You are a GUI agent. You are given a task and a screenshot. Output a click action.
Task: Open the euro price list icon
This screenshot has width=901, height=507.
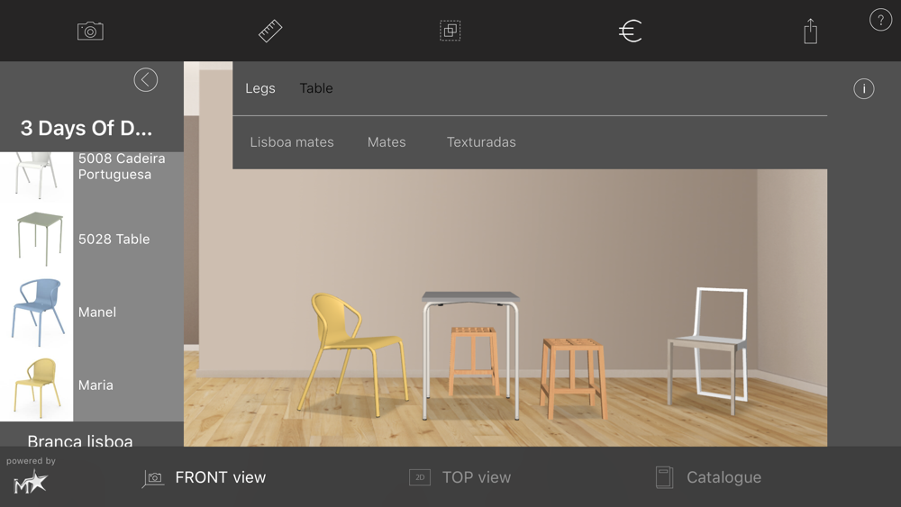[x=630, y=32]
